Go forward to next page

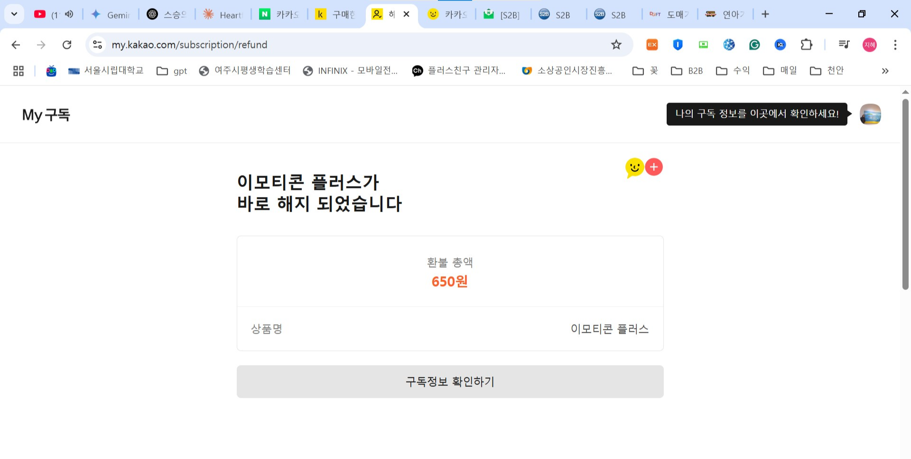[41, 45]
